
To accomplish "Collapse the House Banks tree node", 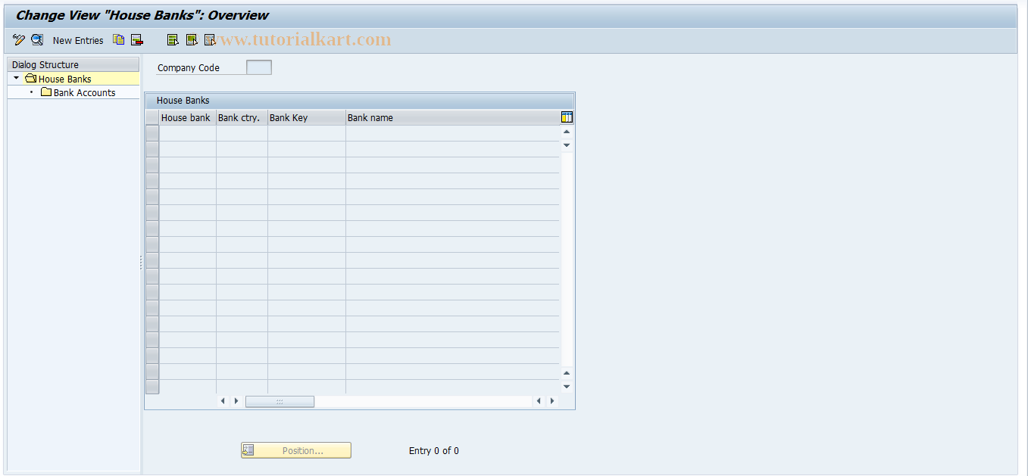I will [x=16, y=78].
